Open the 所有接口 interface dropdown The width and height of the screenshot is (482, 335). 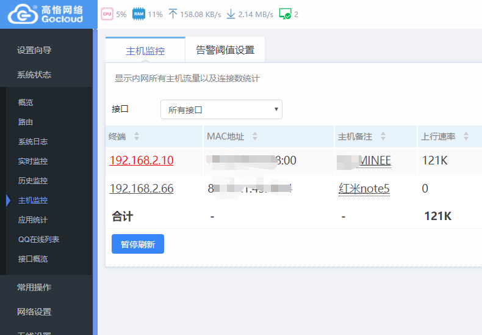(221, 110)
